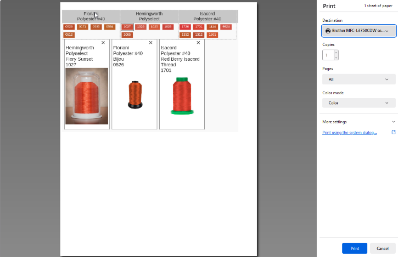Viewport: 398px width, 257px height.
Task: Select Floriani color swatch 0526
Action: (x=69, y=26)
